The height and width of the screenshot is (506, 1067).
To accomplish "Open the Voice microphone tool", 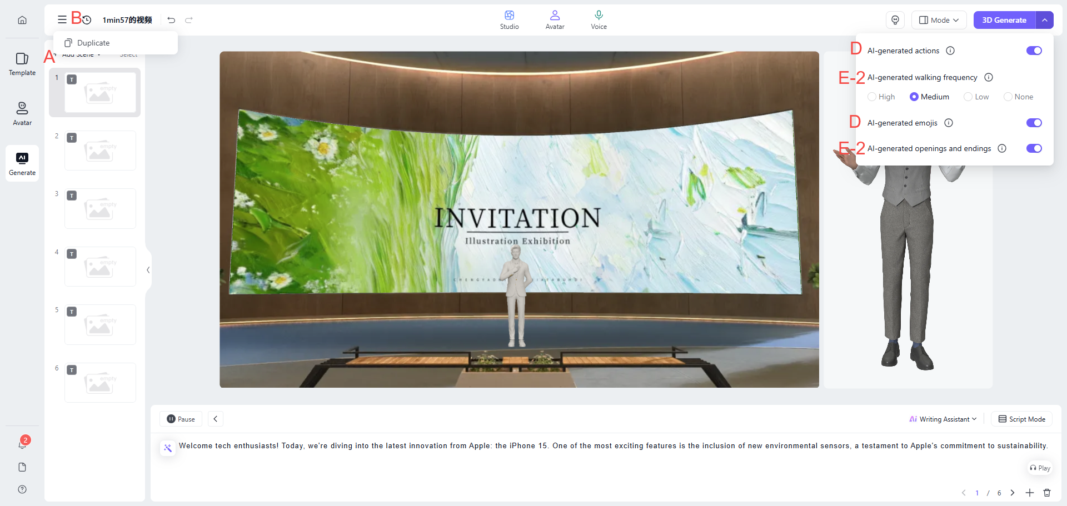I will [599, 20].
